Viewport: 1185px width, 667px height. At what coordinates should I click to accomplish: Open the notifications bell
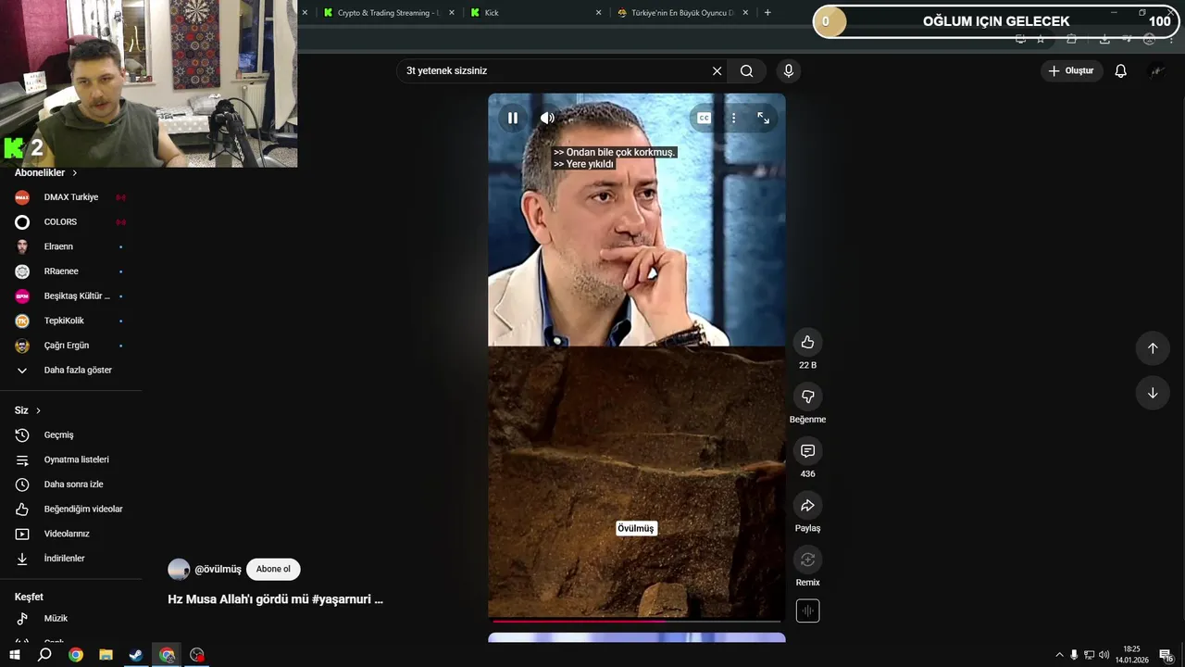click(1120, 71)
